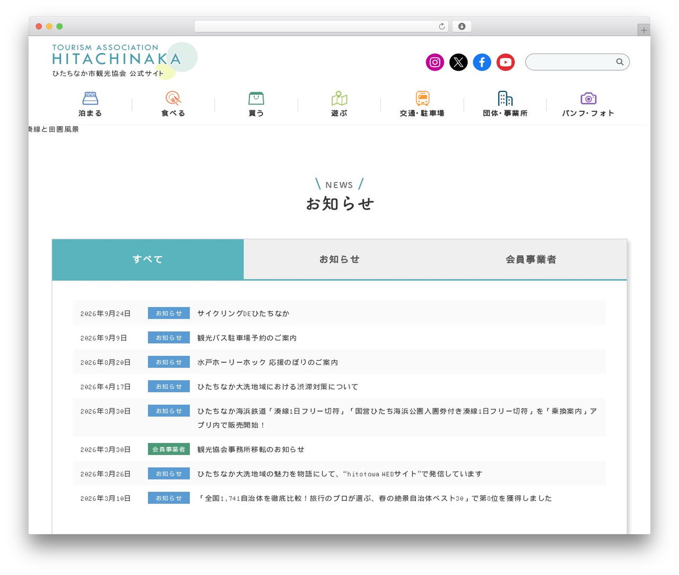Open the 湊線1日フリー切符 news item
Viewport: 679px width, 575px height.
coord(397,418)
